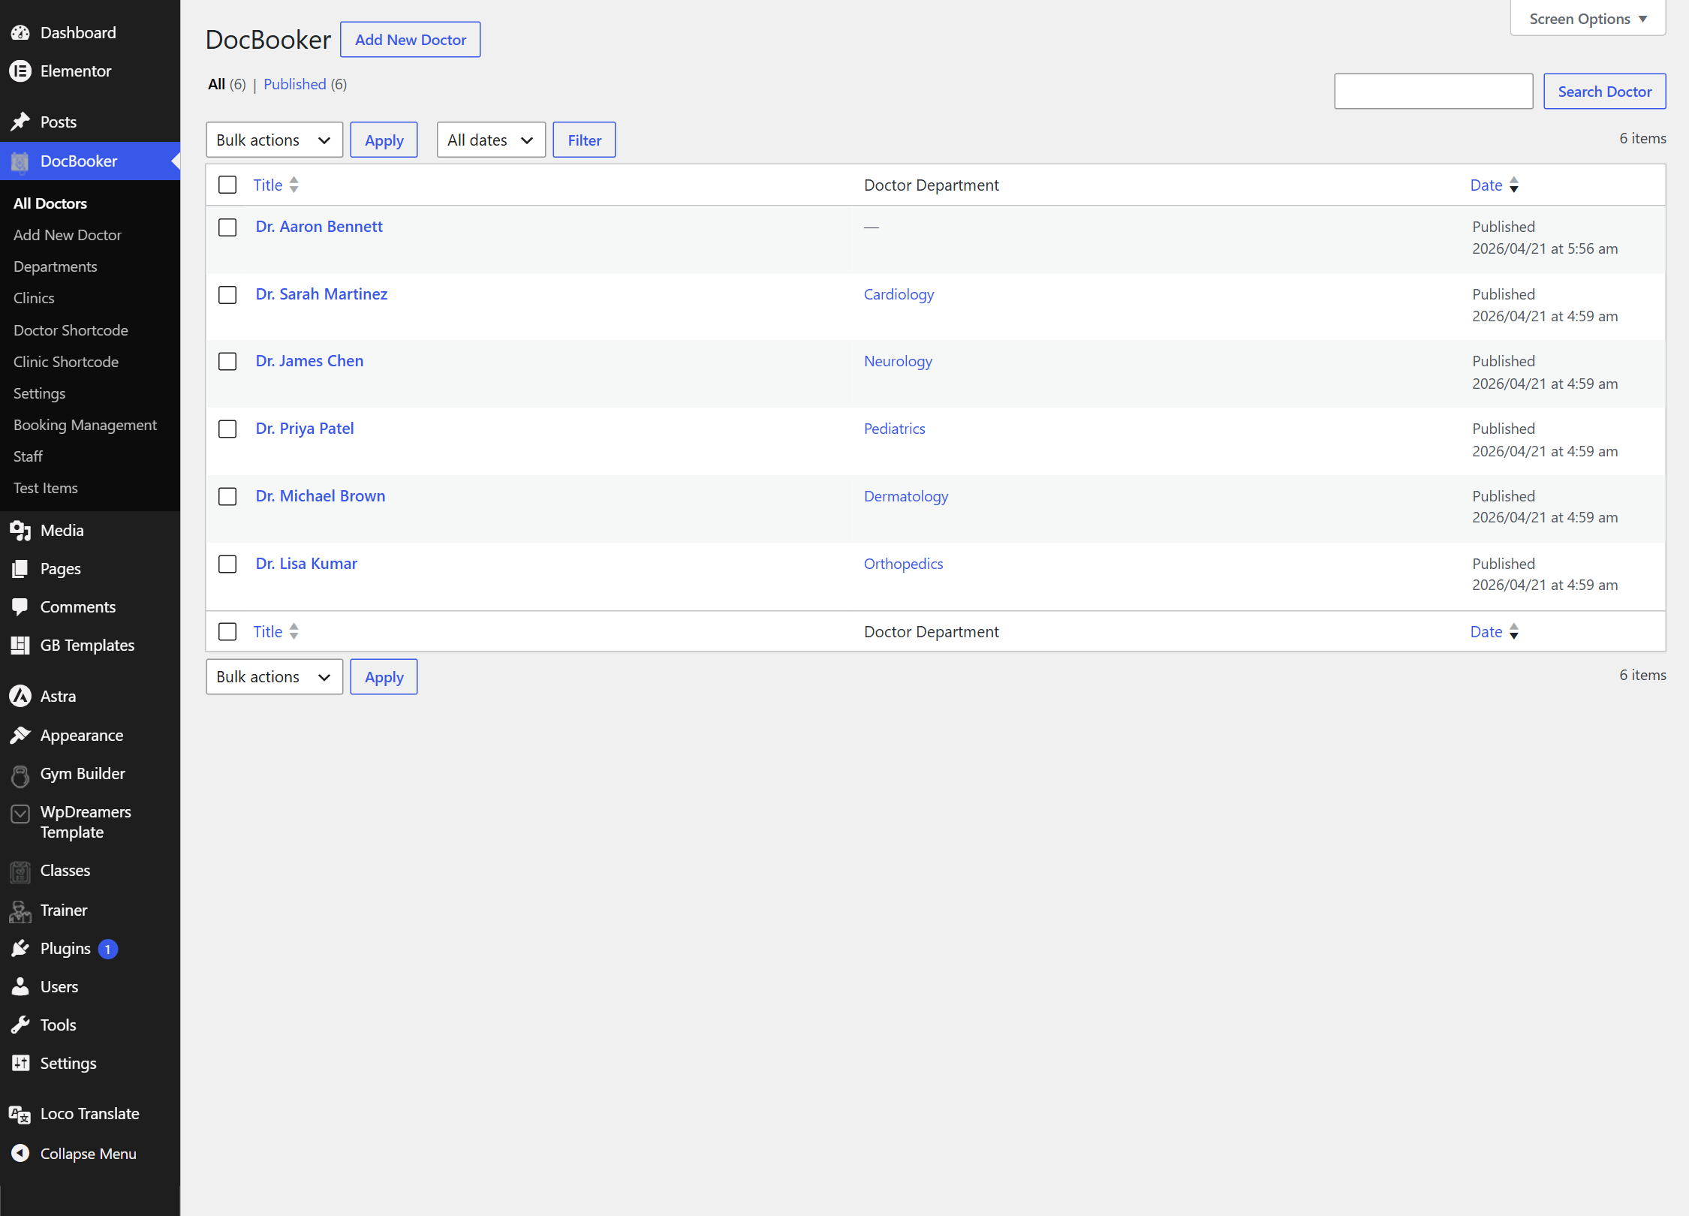The image size is (1689, 1216).
Task: Click the Elementor sidebar icon
Action: point(20,71)
